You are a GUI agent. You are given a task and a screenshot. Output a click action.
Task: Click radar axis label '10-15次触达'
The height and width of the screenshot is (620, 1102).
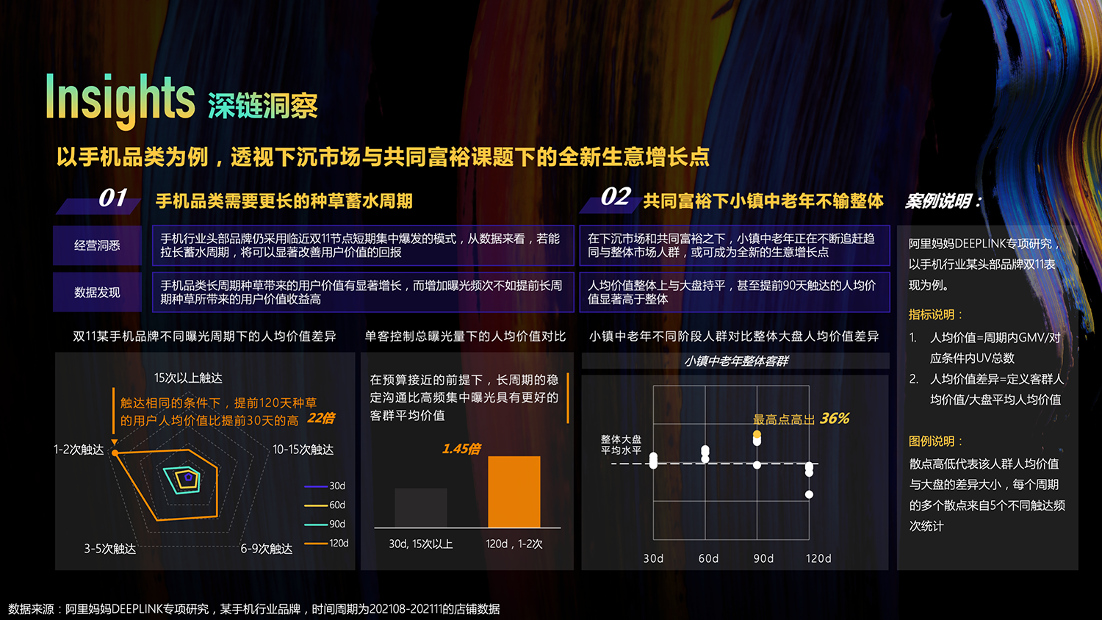(x=303, y=450)
